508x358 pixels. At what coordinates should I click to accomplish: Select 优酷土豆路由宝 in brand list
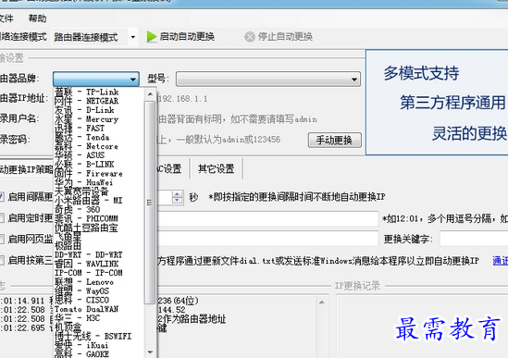point(98,228)
